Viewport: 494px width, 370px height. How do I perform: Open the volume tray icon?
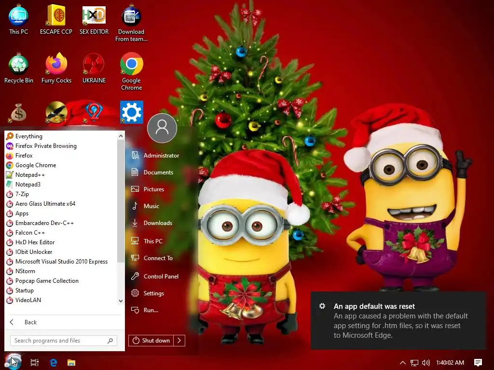coord(425,363)
